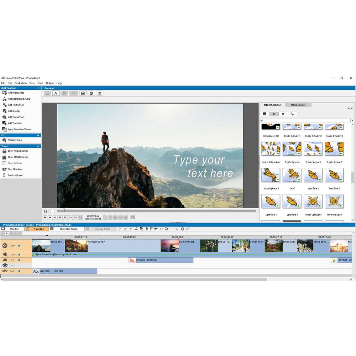The image size is (356, 356).
Task: Open the All effects category dropdown
Action: tap(352, 121)
